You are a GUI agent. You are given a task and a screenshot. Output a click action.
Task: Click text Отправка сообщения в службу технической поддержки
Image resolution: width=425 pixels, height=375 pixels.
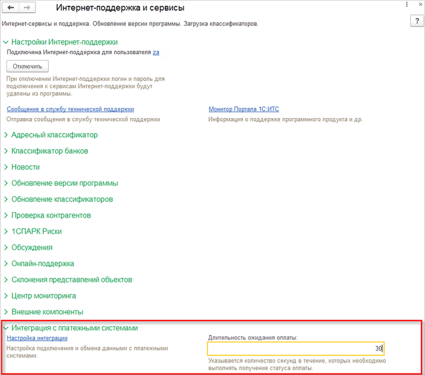83,119
